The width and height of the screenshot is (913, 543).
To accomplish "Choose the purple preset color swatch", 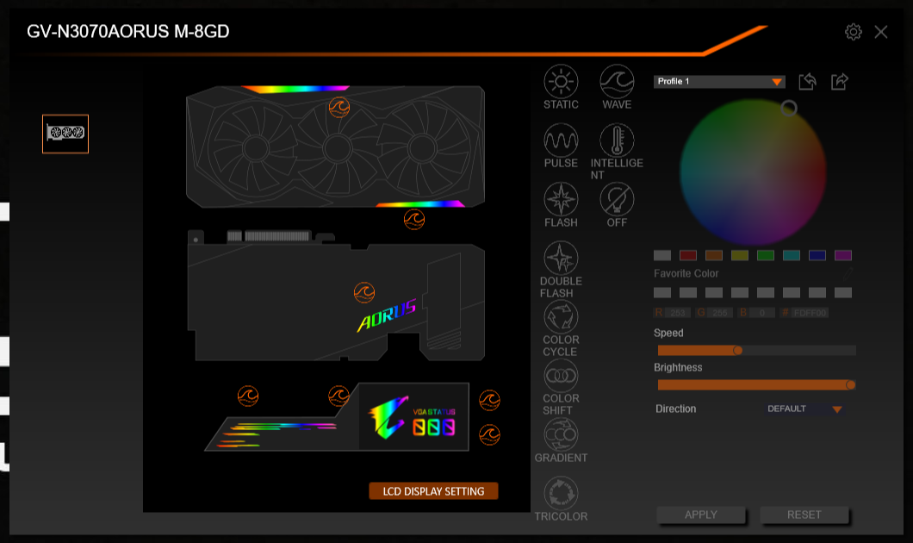I will (843, 255).
